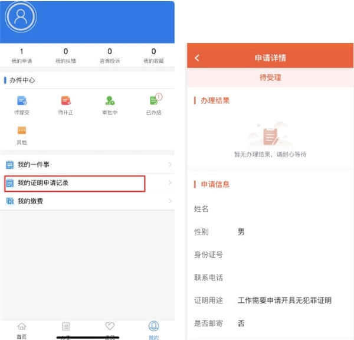Select the 联系电话 field label

208,277
